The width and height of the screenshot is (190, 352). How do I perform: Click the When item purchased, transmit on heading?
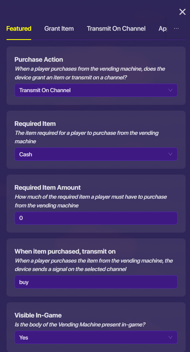coord(65,251)
